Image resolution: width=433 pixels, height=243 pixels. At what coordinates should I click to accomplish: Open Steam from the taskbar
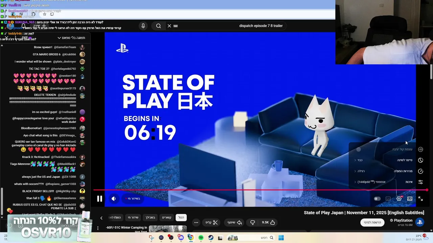tap(210, 238)
